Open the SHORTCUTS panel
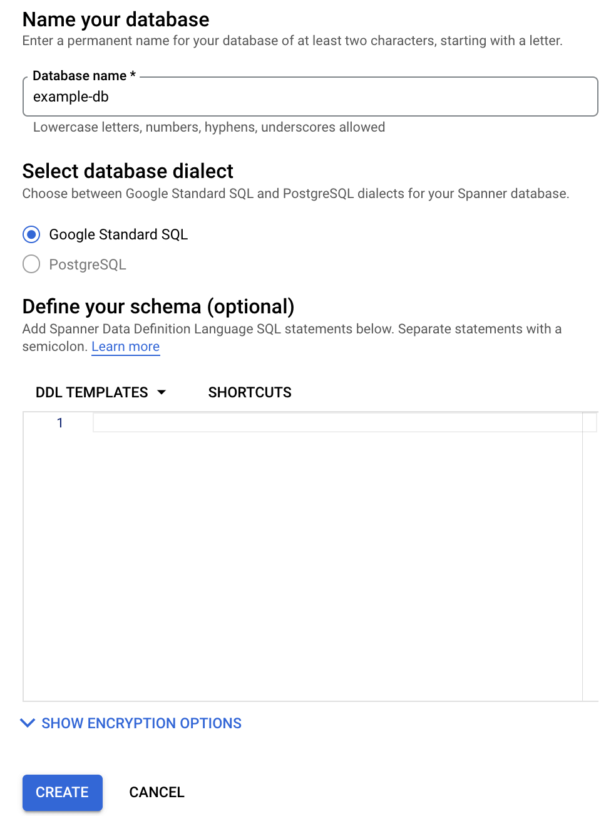 pyautogui.click(x=249, y=392)
